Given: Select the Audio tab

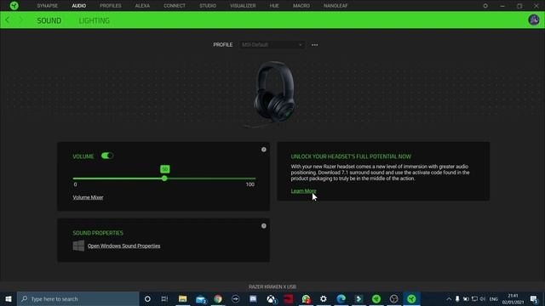Looking at the screenshot, I should pos(79,6).
